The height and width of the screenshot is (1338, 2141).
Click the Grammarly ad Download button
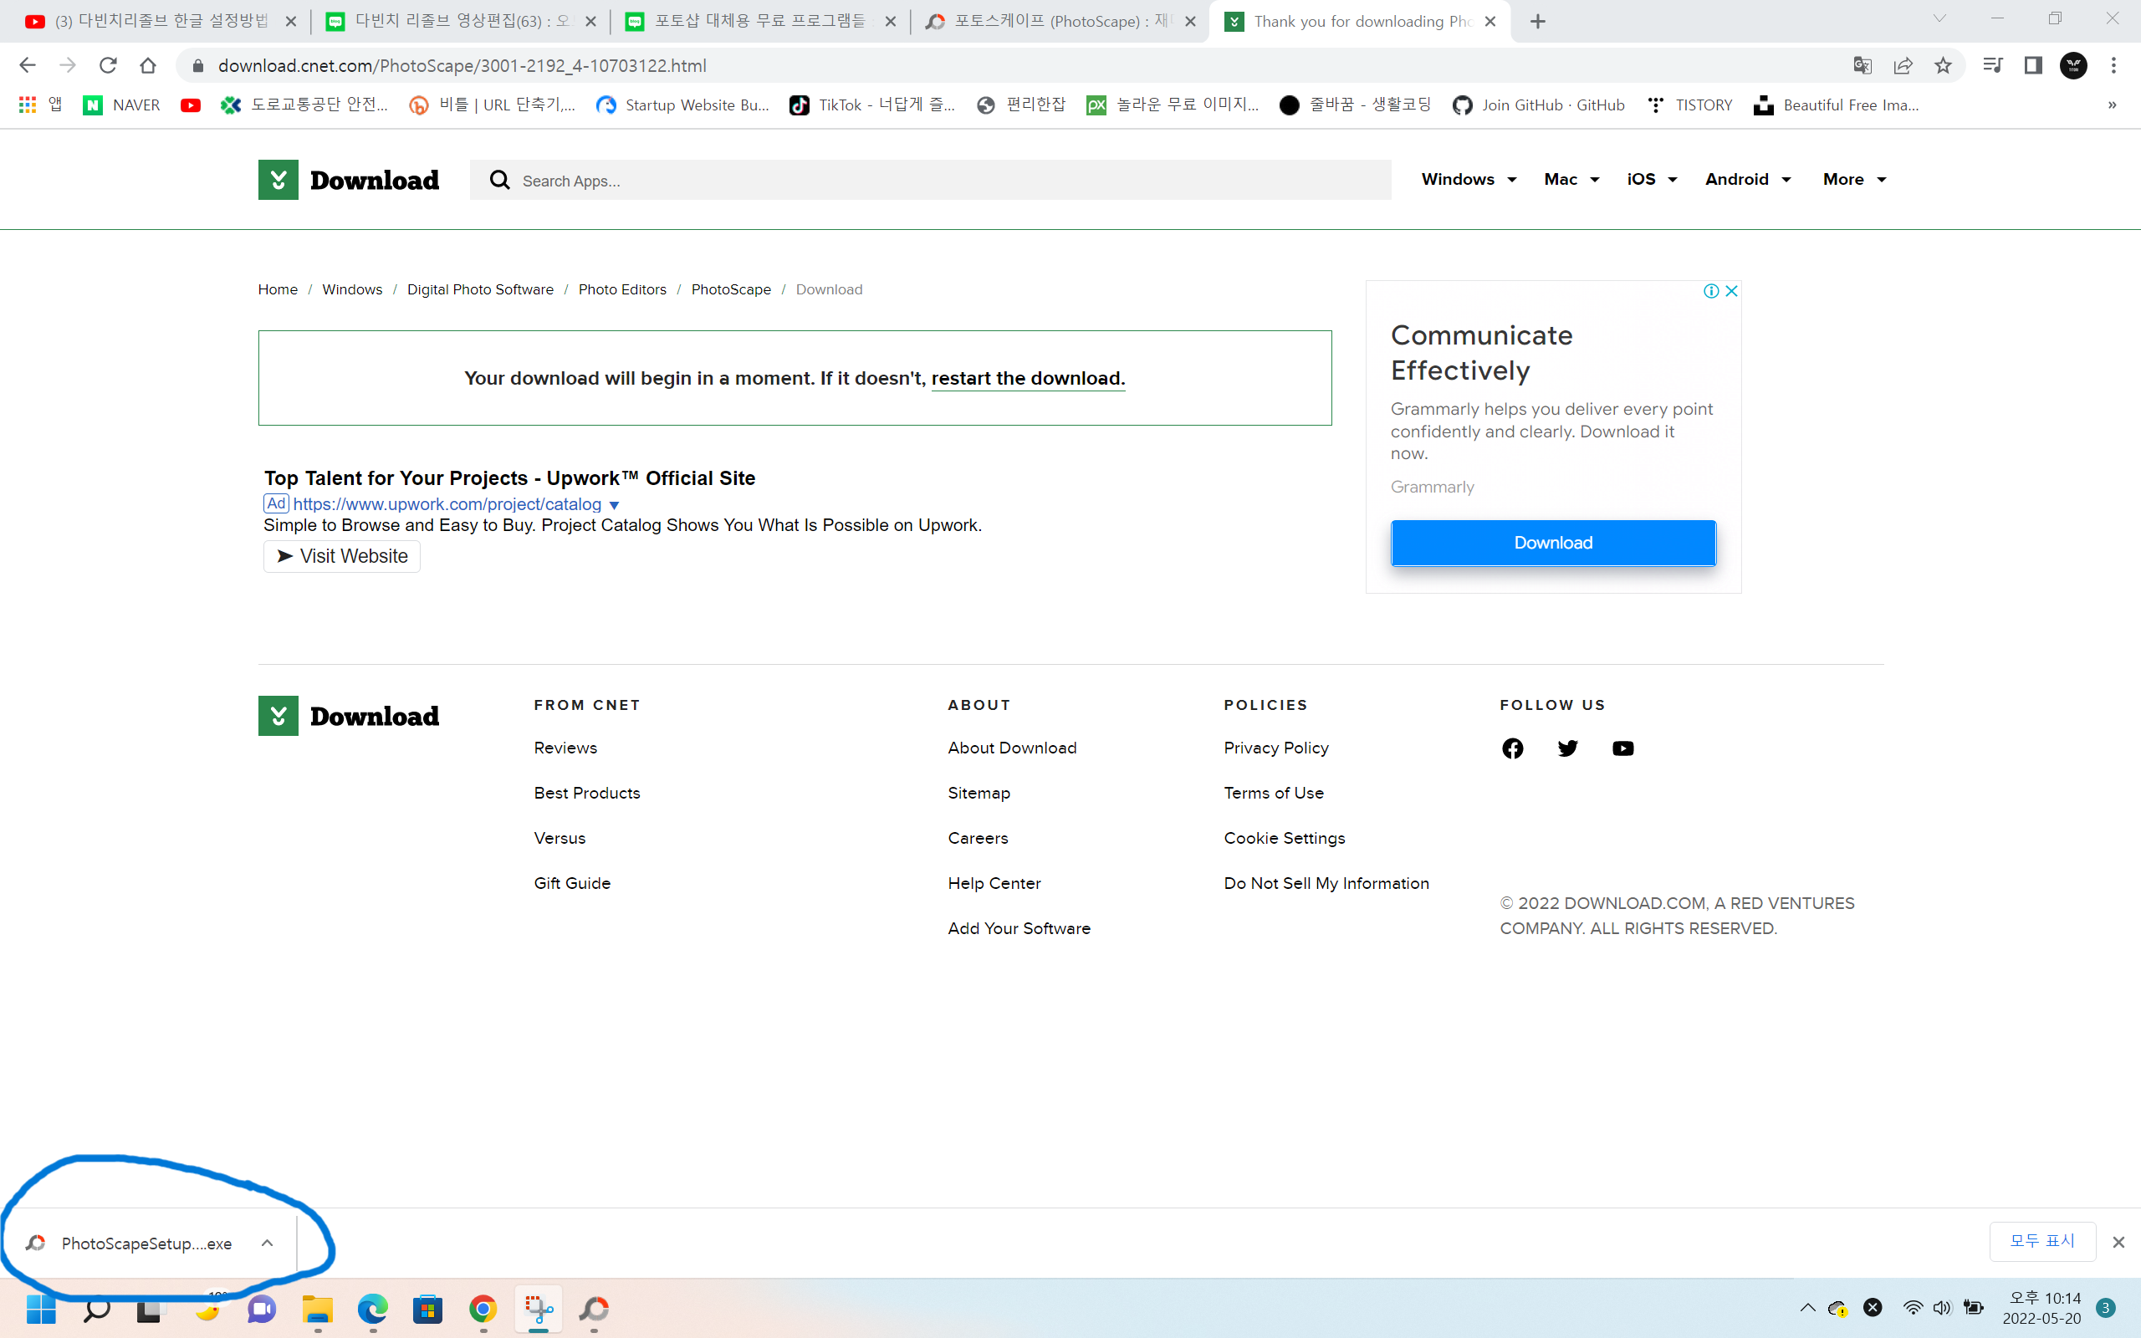[x=1554, y=543]
